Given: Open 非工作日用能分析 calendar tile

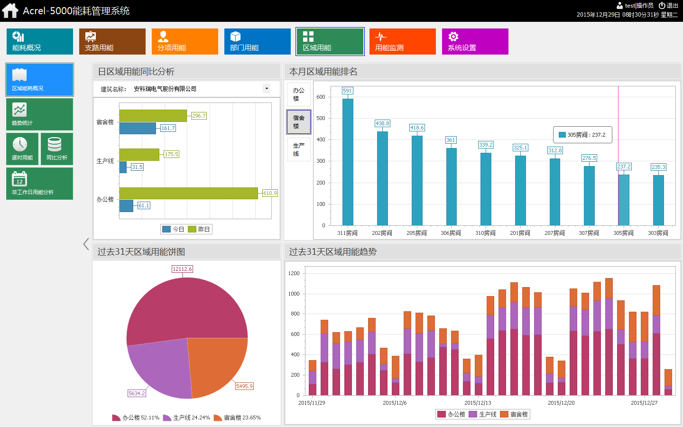Looking at the screenshot, I should [x=40, y=184].
